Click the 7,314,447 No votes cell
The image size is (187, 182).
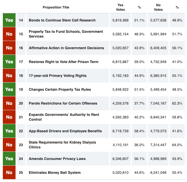pos(158,145)
